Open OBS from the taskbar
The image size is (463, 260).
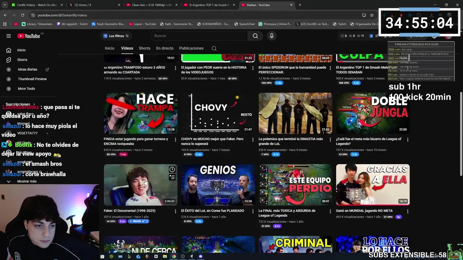click(x=183, y=257)
